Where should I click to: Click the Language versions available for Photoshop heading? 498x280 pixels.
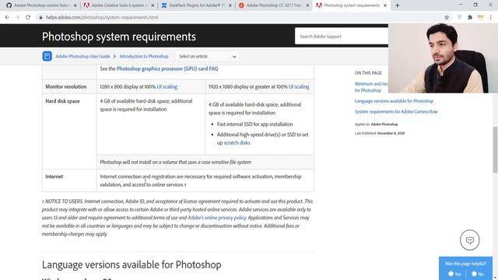[132, 264]
